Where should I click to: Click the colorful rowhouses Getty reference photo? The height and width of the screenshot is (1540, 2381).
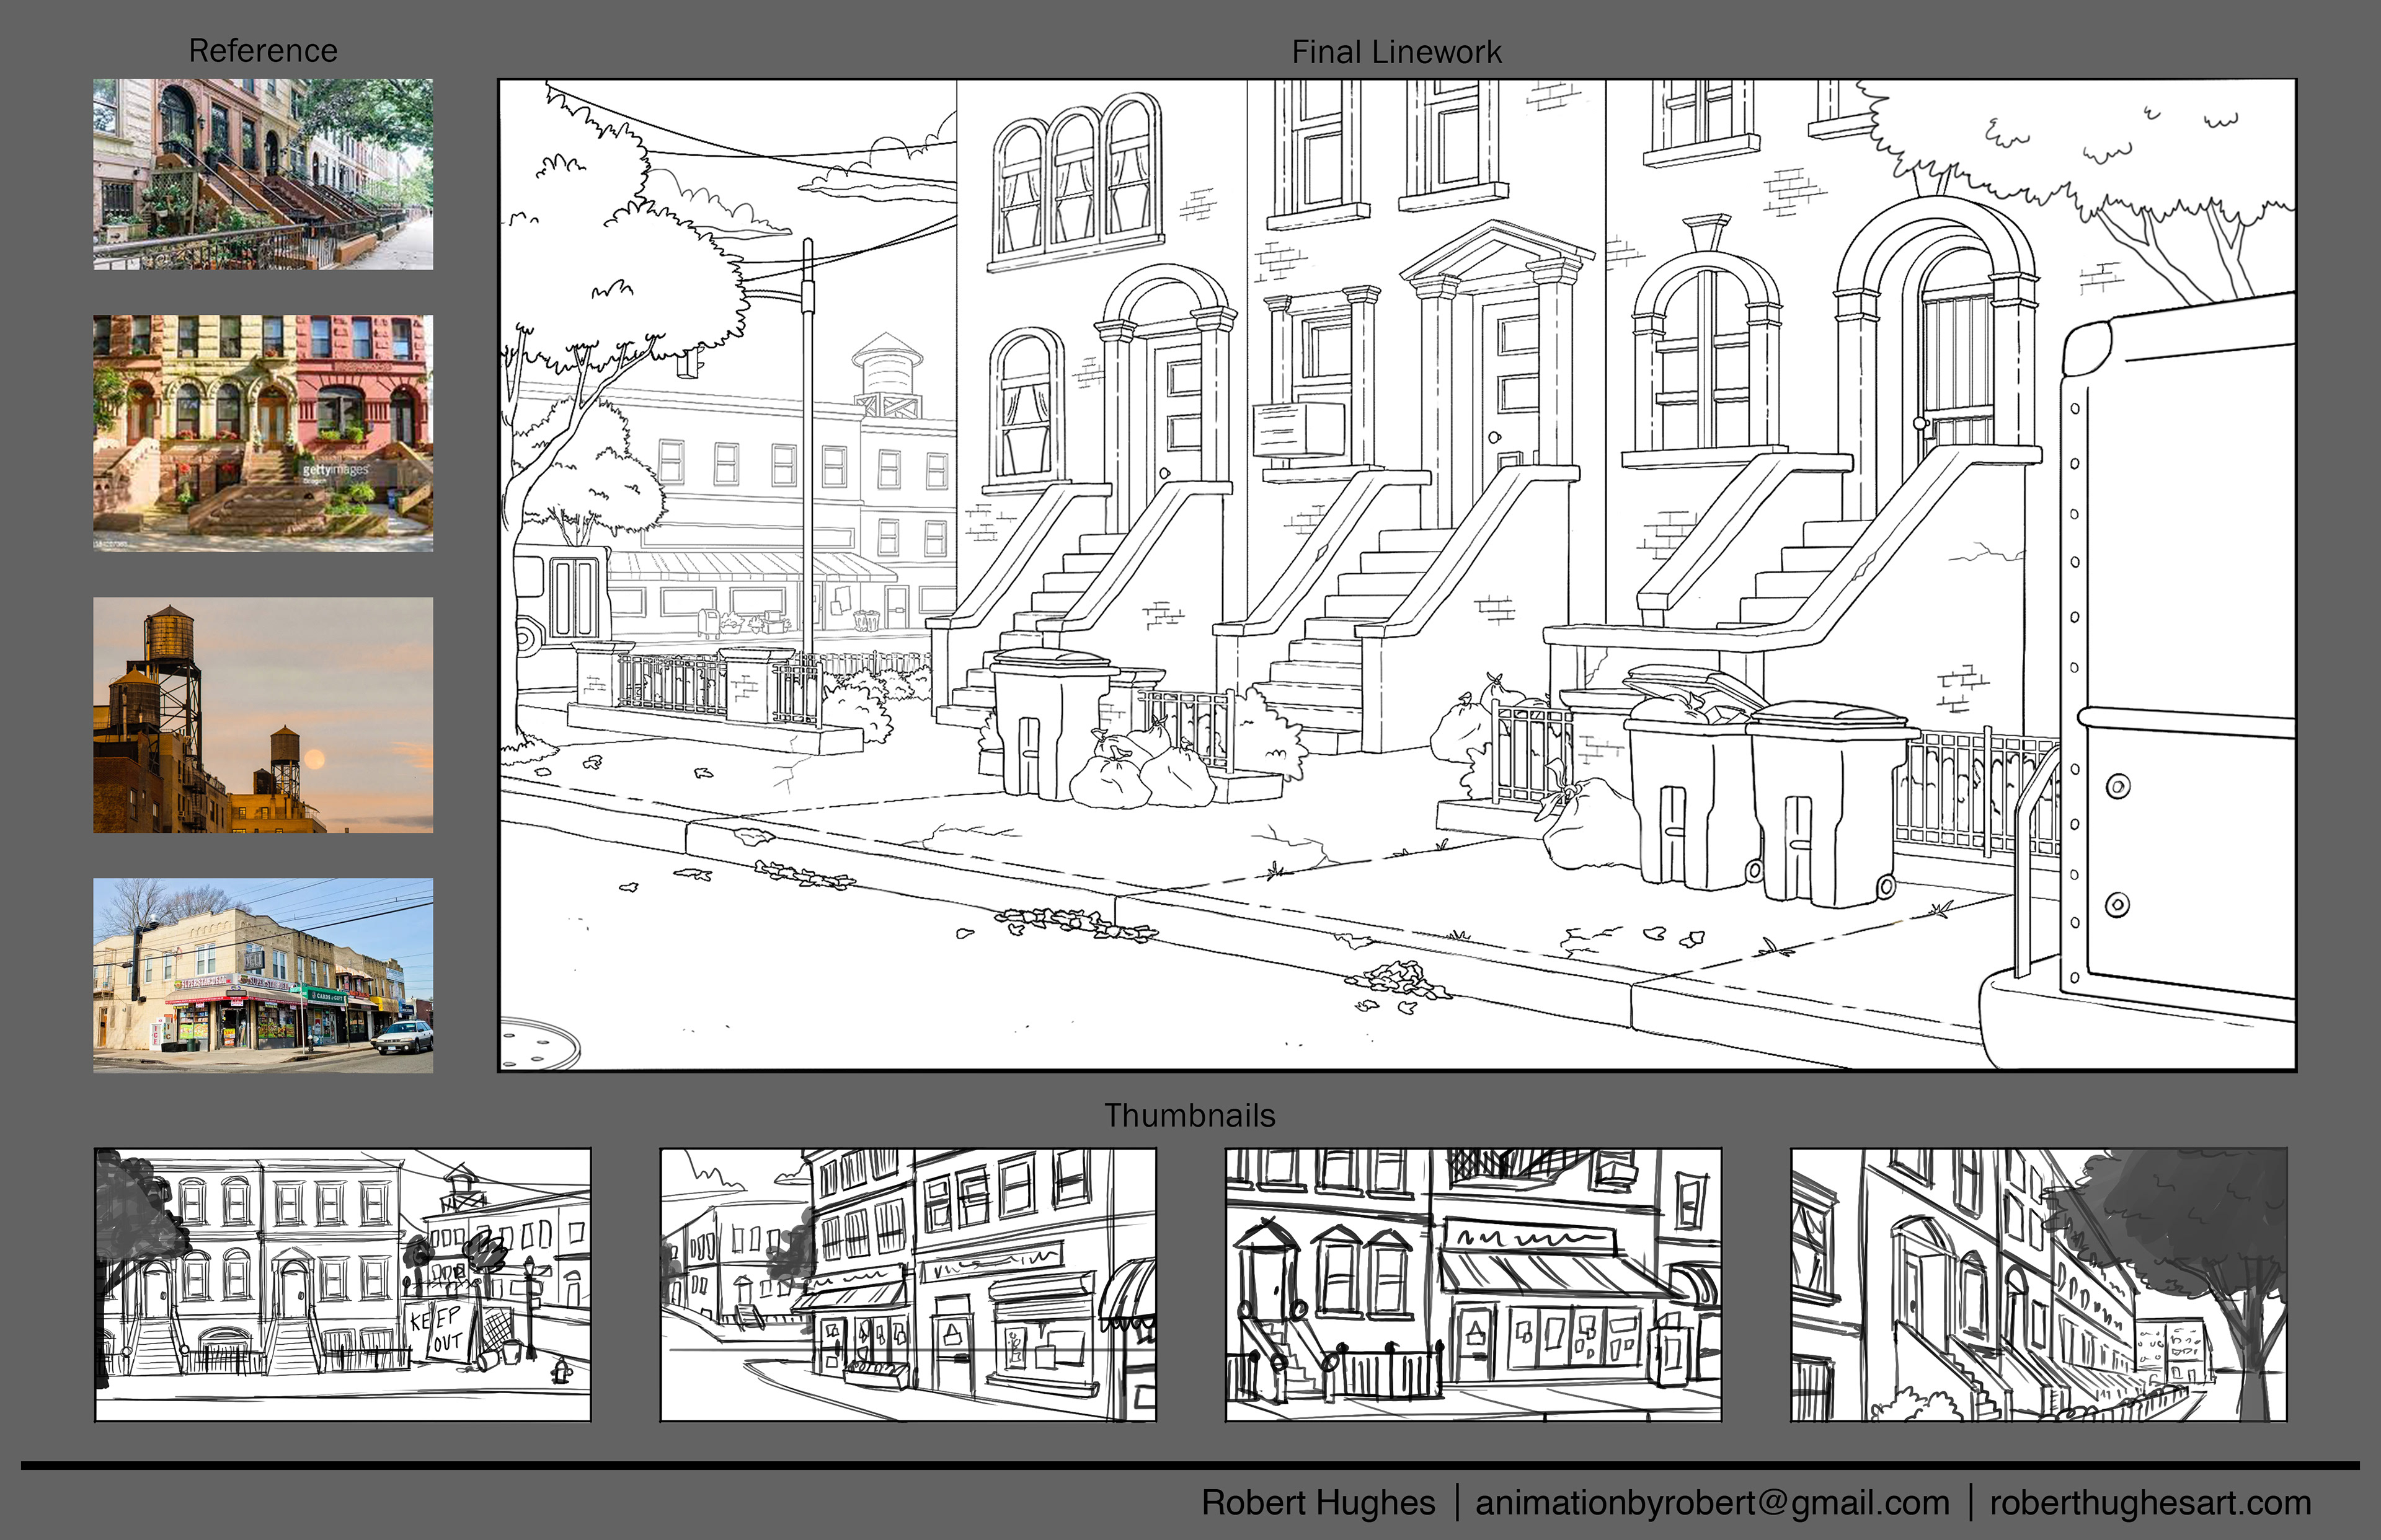[x=263, y=433]
